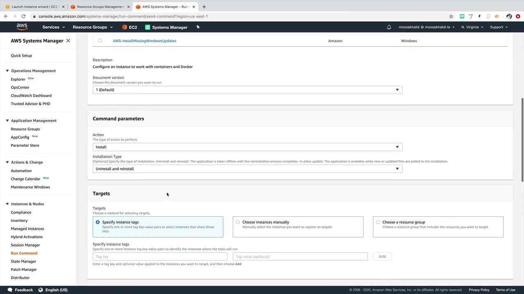The height and width of the screenshot is (294, 524).
Task: Close the AWS Systems Manager sidebar
Action: pyautogui.click(x=68, y=41)
